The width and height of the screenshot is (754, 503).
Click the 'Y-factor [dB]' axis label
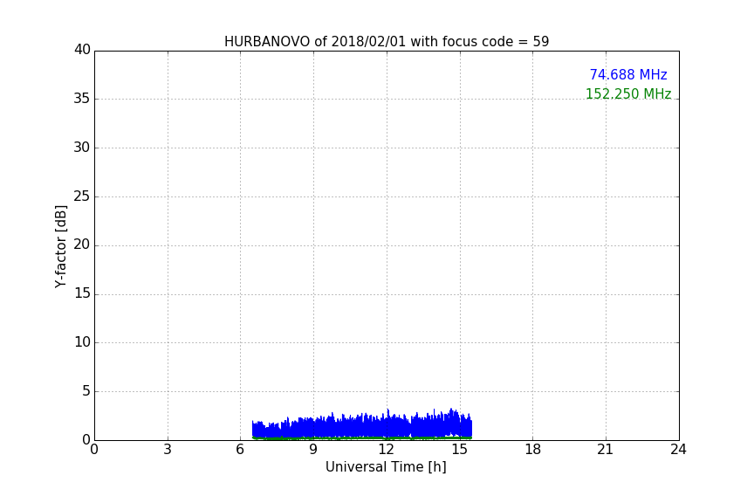click(60, 246)
